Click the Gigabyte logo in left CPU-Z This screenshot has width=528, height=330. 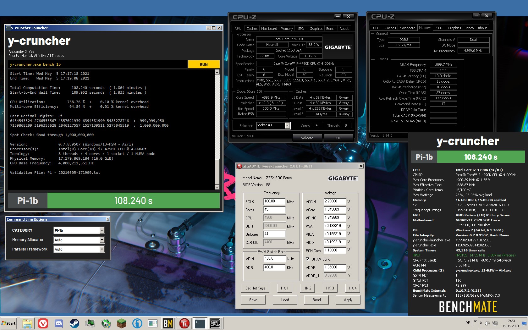click(x=338, y=47)
